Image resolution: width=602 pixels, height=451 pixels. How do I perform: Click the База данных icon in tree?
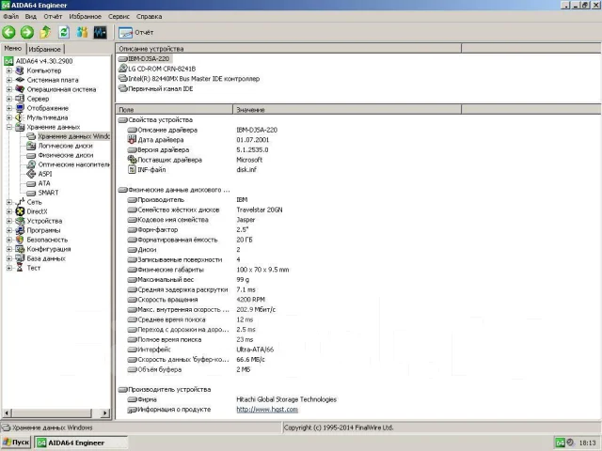20,258
